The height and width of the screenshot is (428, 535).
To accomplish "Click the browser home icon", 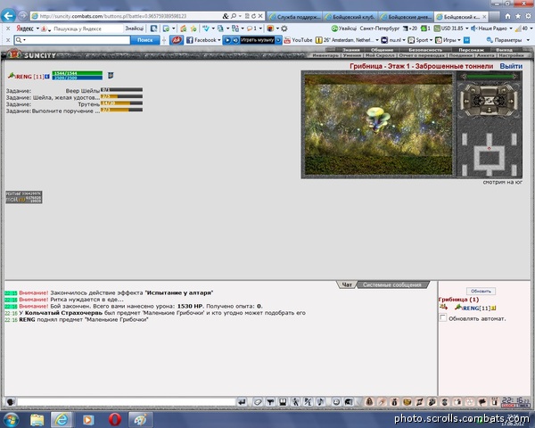I will click(507, 16).
